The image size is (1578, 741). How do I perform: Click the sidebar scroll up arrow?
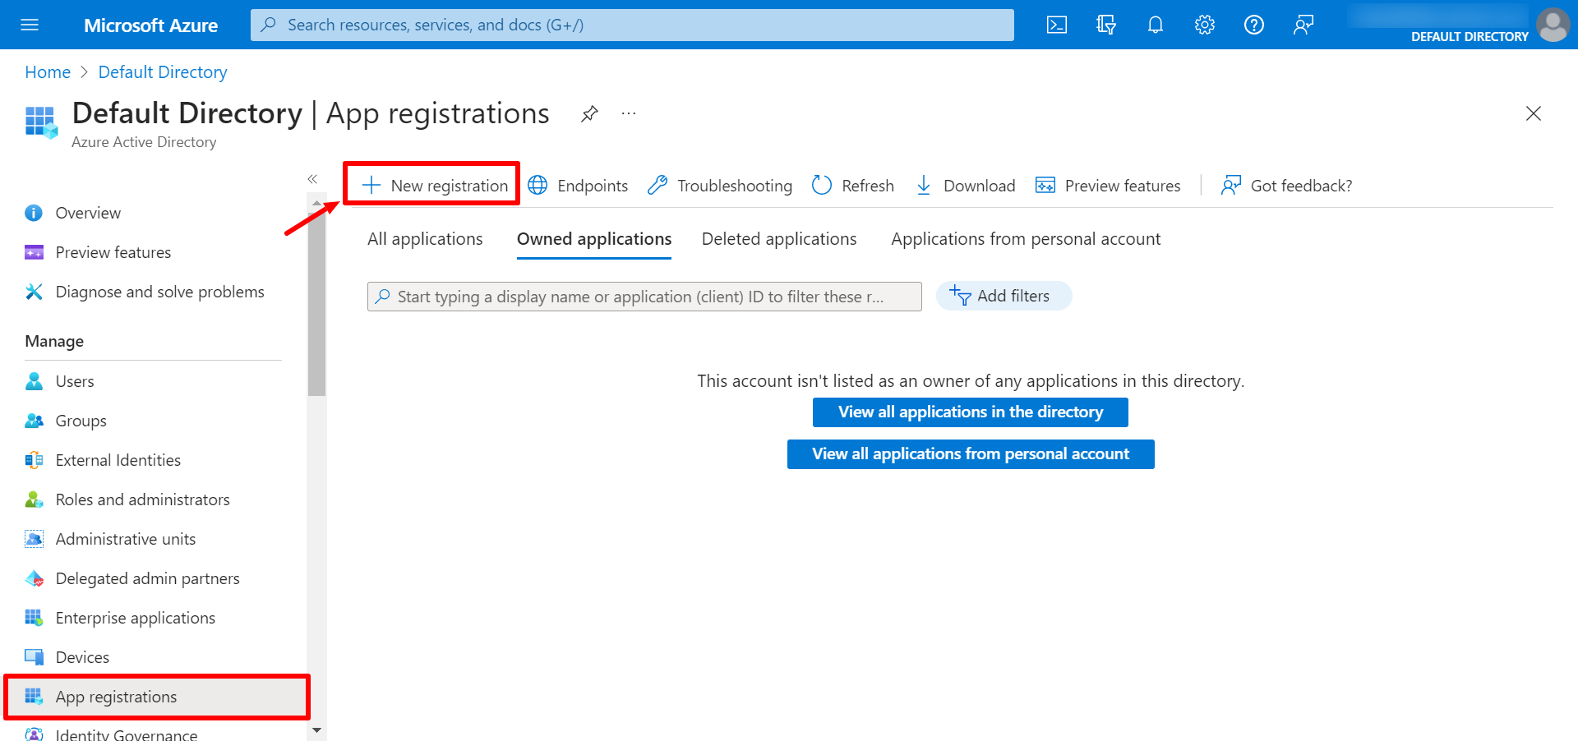point(317,203)
